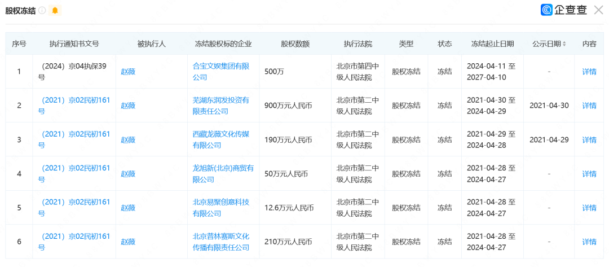
Task: Click 赵薇 link in row 3
Action: [x=128, y=140]
